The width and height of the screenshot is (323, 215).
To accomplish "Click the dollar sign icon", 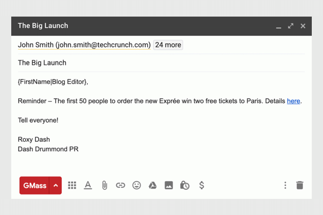I will coord(201,185).
